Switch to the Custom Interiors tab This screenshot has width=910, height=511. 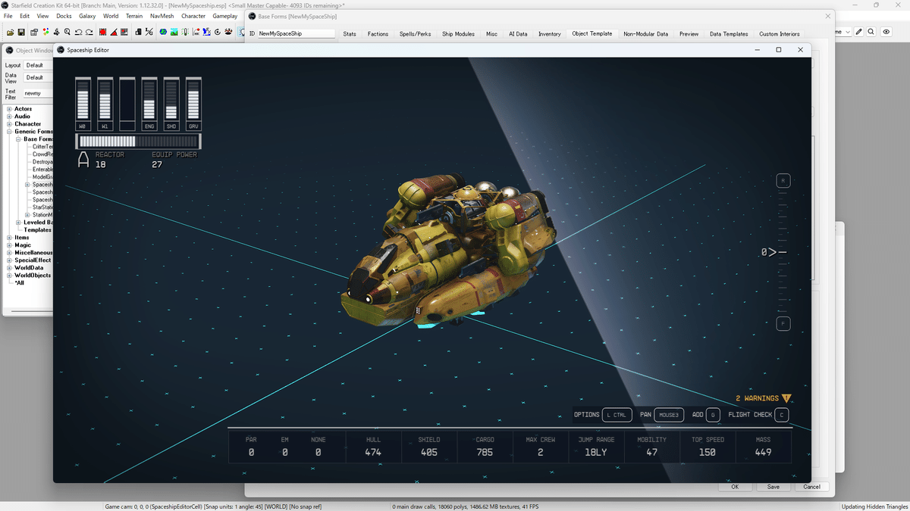(x=780, y=34)
